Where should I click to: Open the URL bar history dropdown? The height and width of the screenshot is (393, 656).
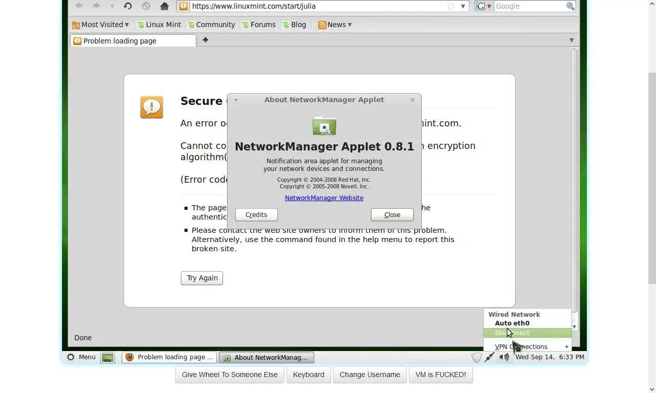[x=463, y=6]
